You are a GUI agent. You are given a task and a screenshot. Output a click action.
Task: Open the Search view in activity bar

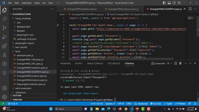click(x=4, y=19)
